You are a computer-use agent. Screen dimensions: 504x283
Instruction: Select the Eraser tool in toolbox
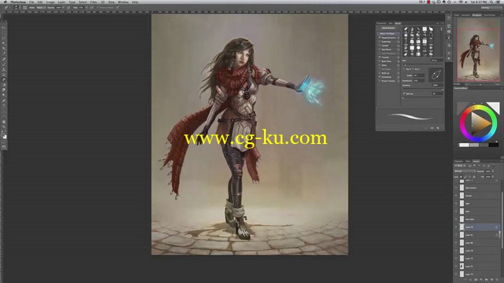[4, 80]
